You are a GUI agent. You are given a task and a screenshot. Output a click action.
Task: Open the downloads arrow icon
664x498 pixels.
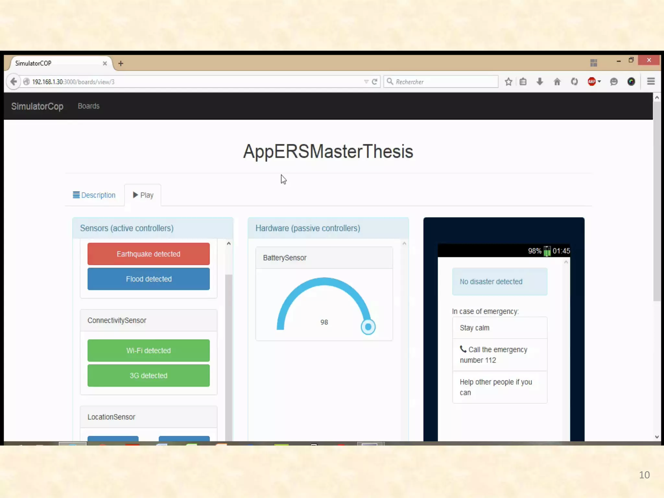(x=540, y=82)
